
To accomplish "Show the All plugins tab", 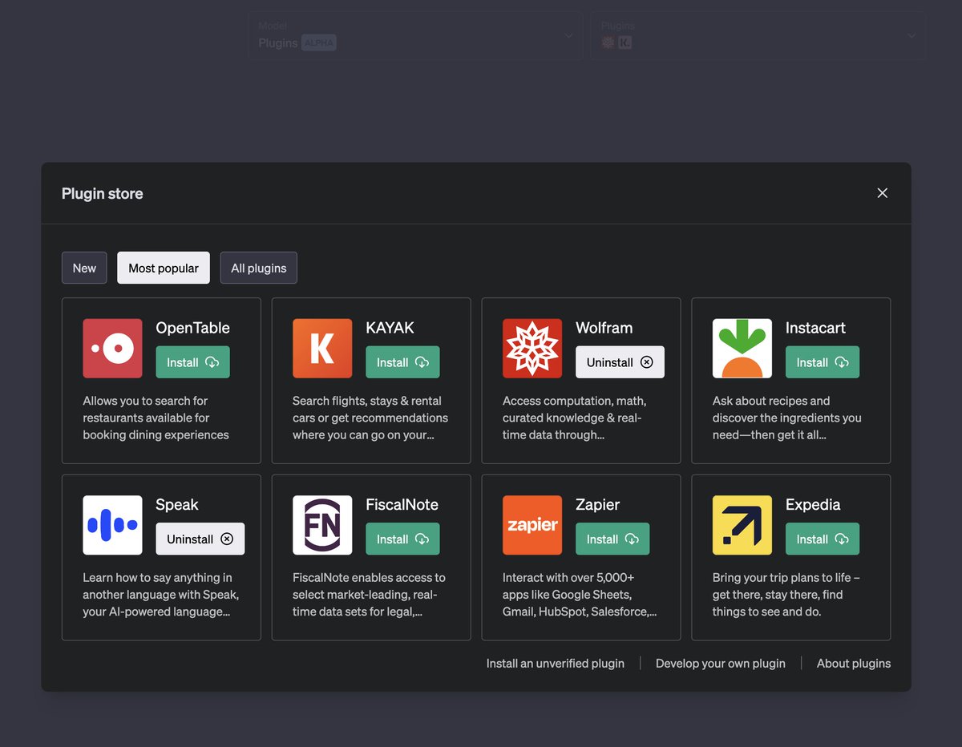I will pos(259,268).
